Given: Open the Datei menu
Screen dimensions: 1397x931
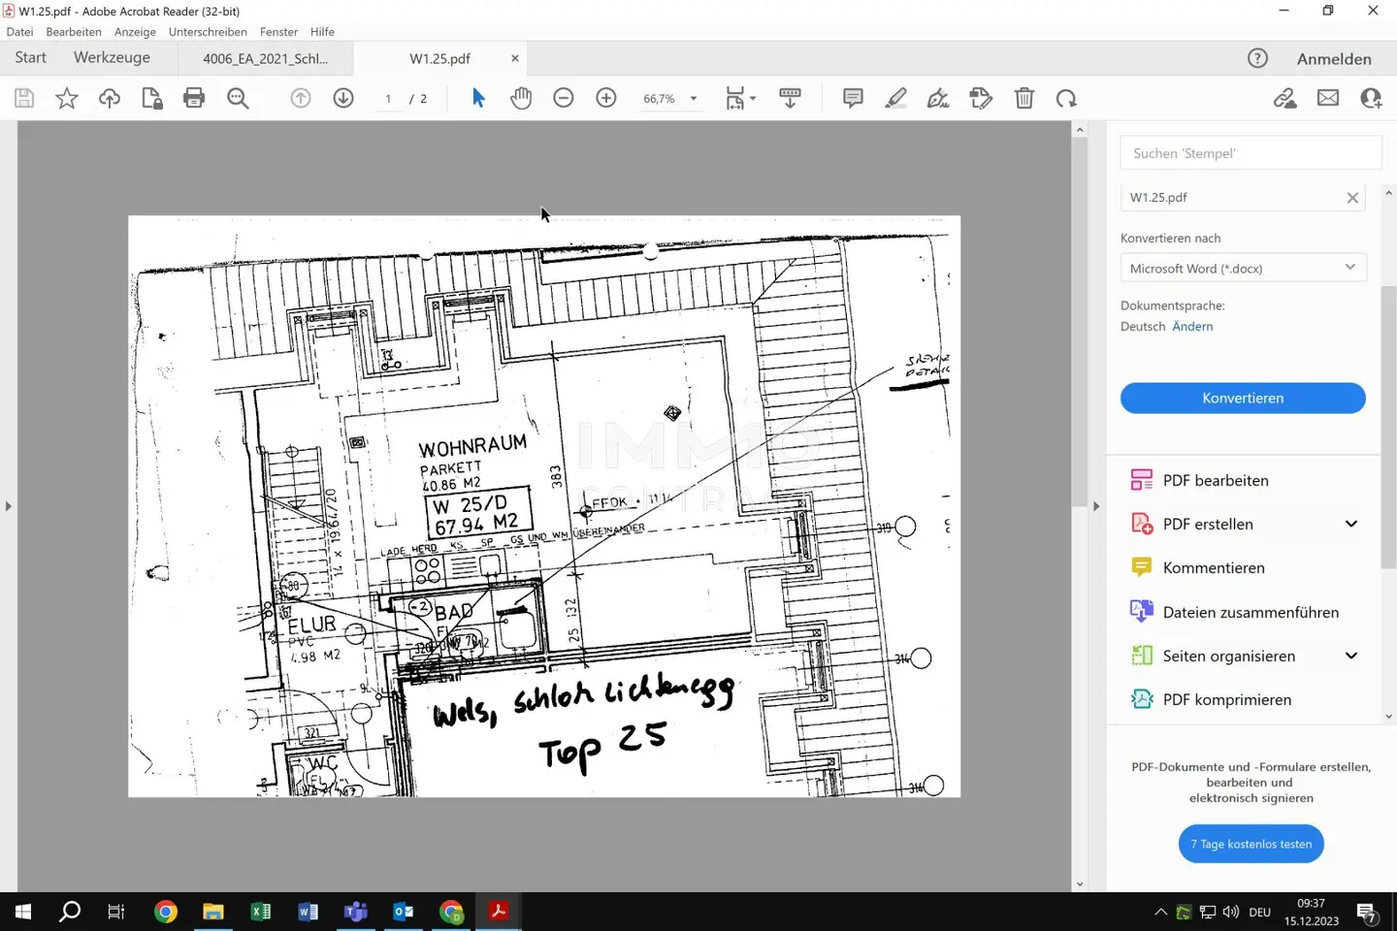Looking at the screenshot, I should coord(19,32).
